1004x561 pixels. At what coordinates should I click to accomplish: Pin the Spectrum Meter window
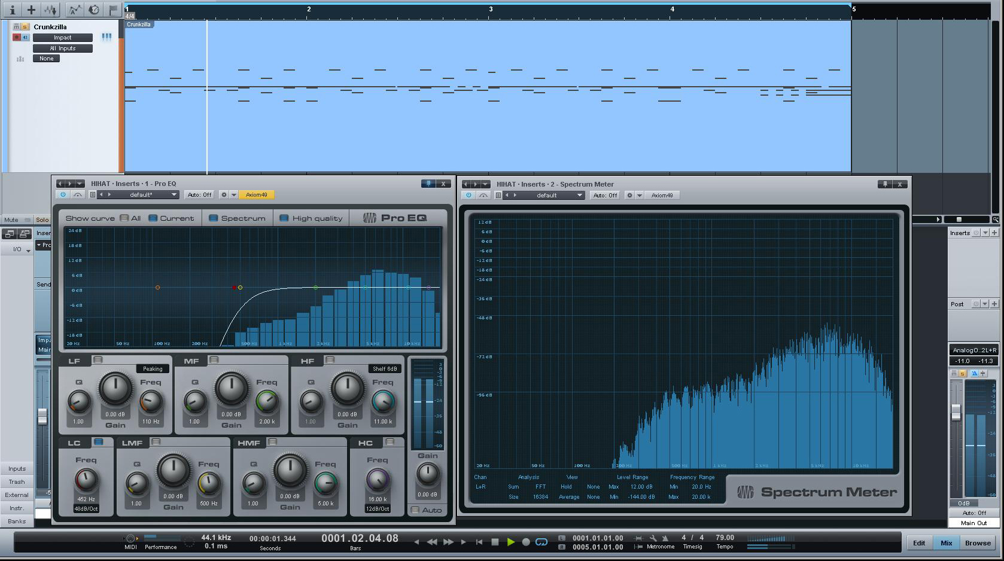click(x=885, y=184)
